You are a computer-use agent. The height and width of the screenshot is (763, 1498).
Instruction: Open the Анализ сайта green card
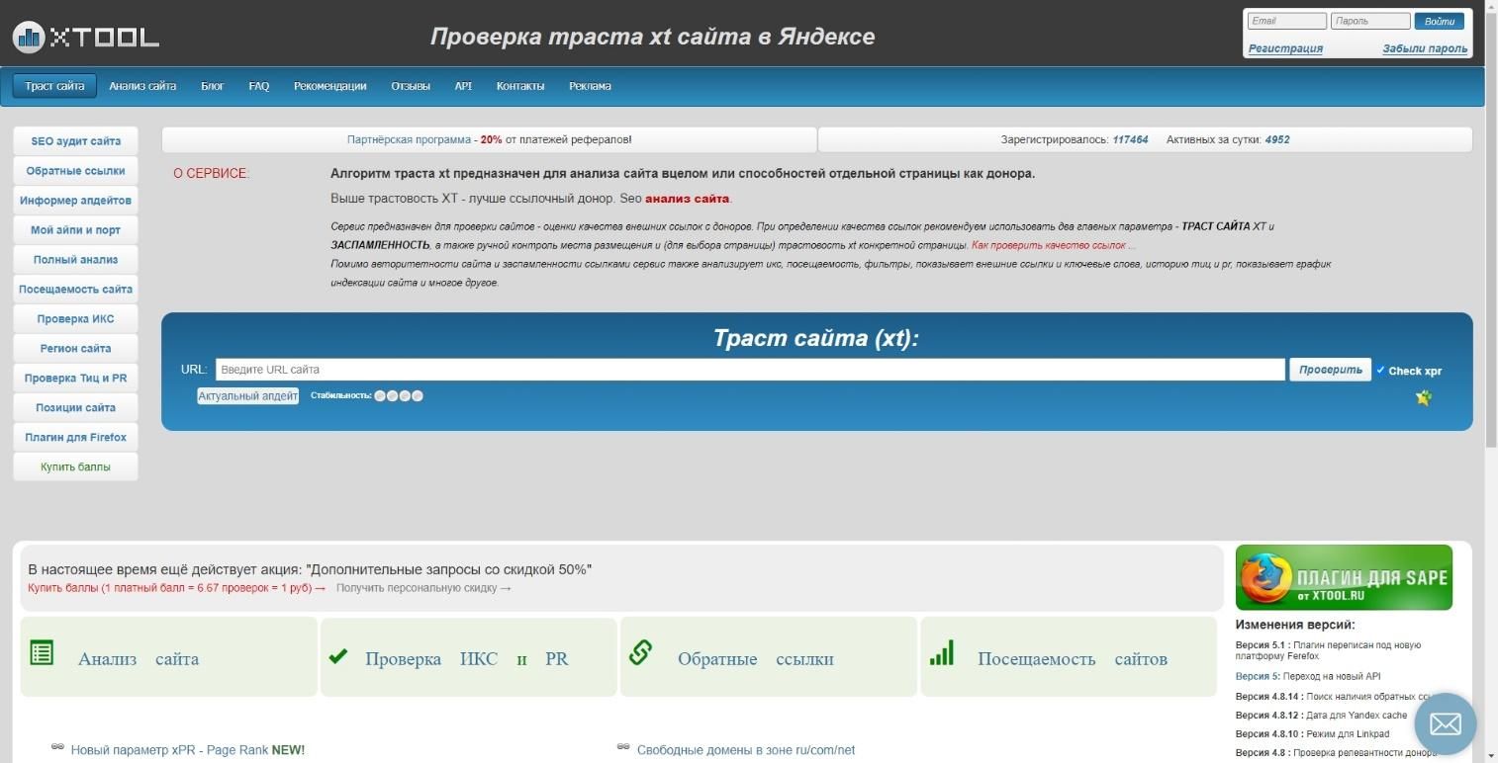tap(168, 657)
